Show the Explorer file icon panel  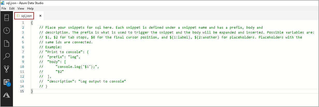[6, 43]
